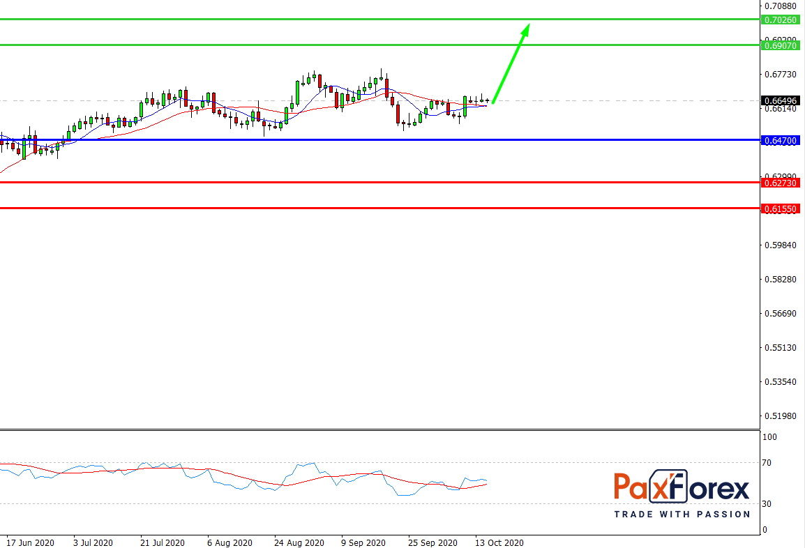Click the 17 Jun 2020 date label
This screenshot has height=548, width=805.
[x=30, y=542]
